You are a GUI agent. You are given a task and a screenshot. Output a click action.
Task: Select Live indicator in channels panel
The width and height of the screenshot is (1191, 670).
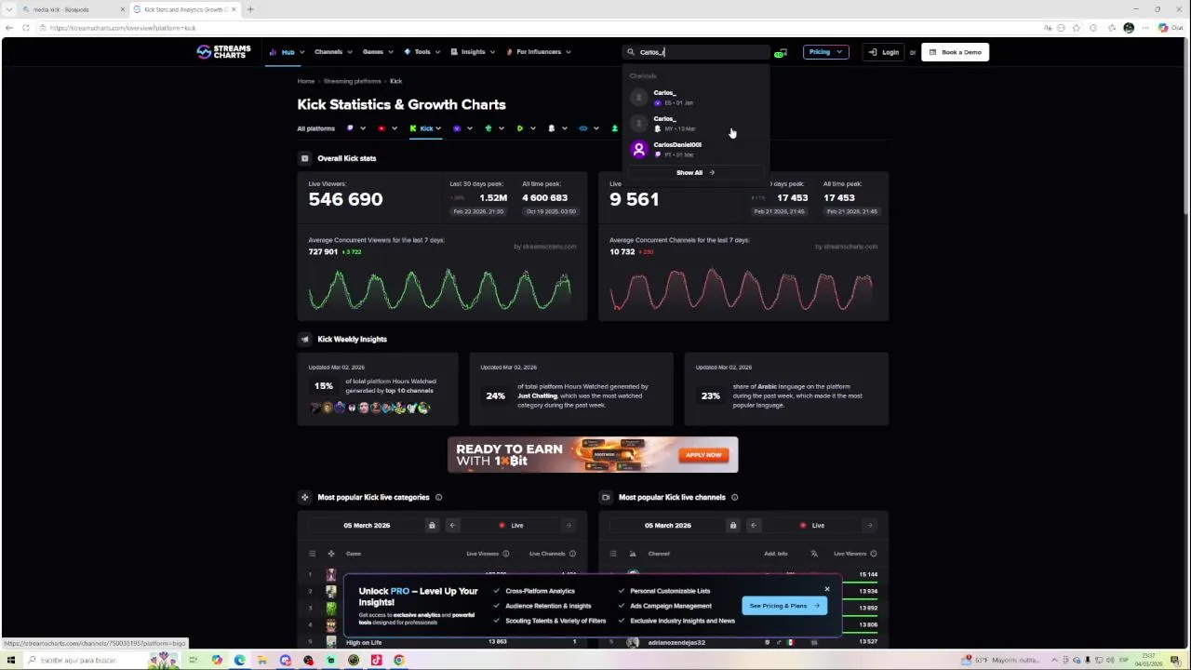click(812, 526)
